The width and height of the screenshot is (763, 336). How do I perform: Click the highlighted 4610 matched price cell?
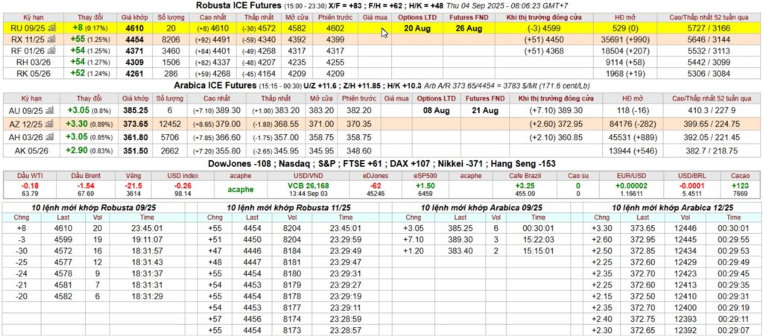[136, 27]
